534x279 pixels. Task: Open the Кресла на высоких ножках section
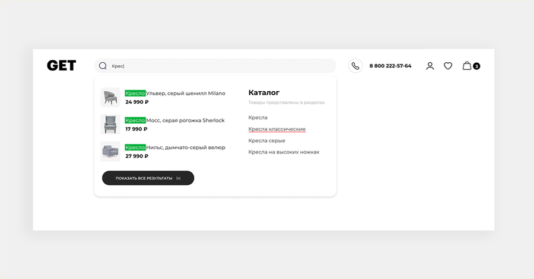284,152
